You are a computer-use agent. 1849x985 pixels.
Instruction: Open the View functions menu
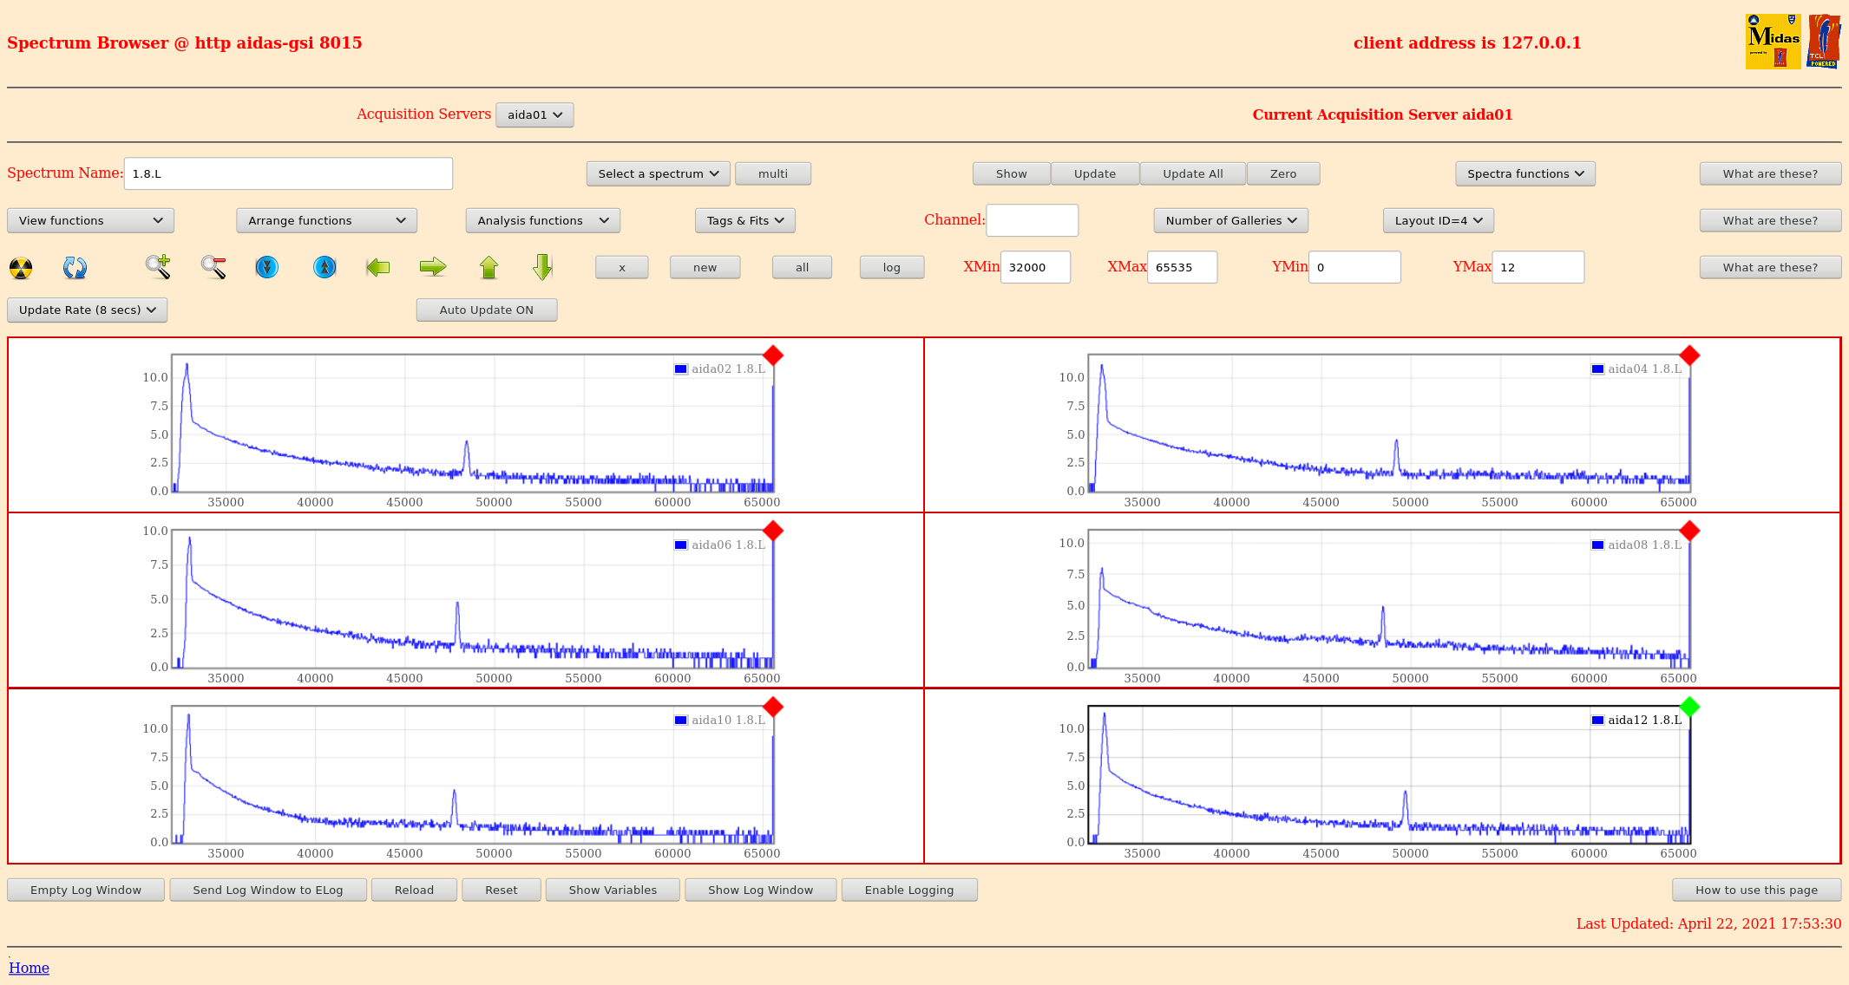coord(90,220)
